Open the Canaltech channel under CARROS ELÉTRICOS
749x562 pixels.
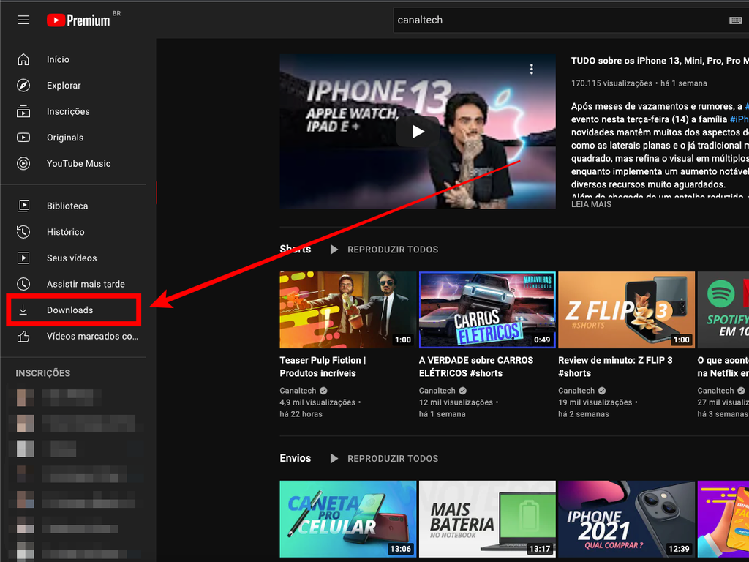click(437, 391)
